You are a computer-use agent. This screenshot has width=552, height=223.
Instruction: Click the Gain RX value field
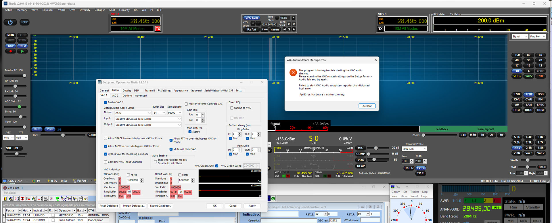point(198,115)
